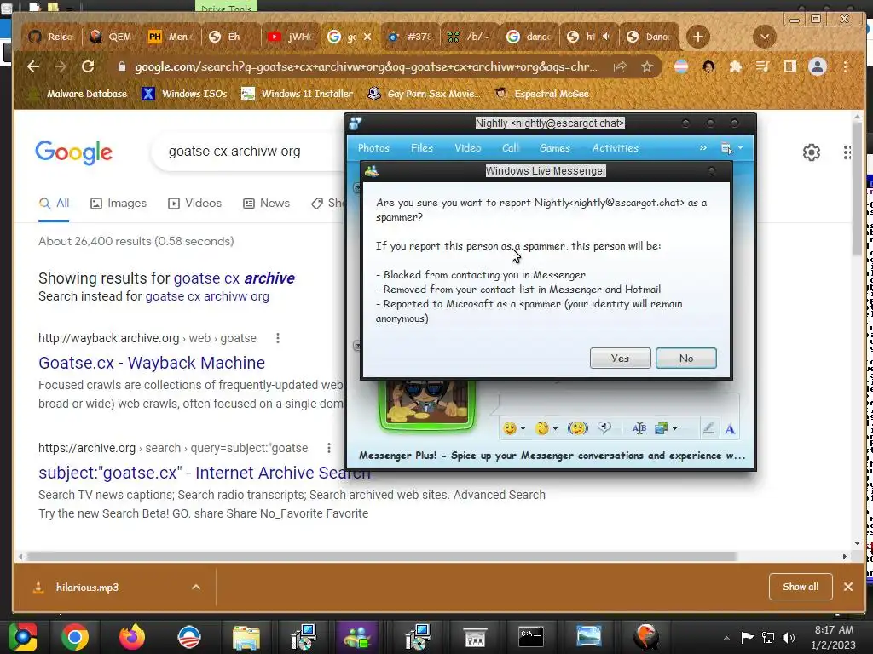Viewport: 873px width, 654px height.
Task: Open Firefox from the taskbar
Action: point(132,637)
